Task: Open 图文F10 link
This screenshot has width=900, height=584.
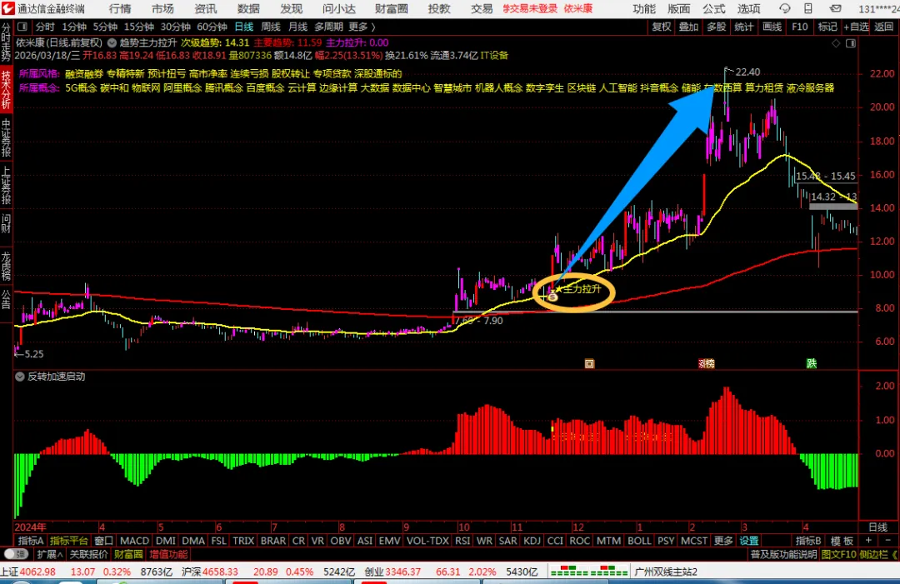Action: [x=838, y=555]
